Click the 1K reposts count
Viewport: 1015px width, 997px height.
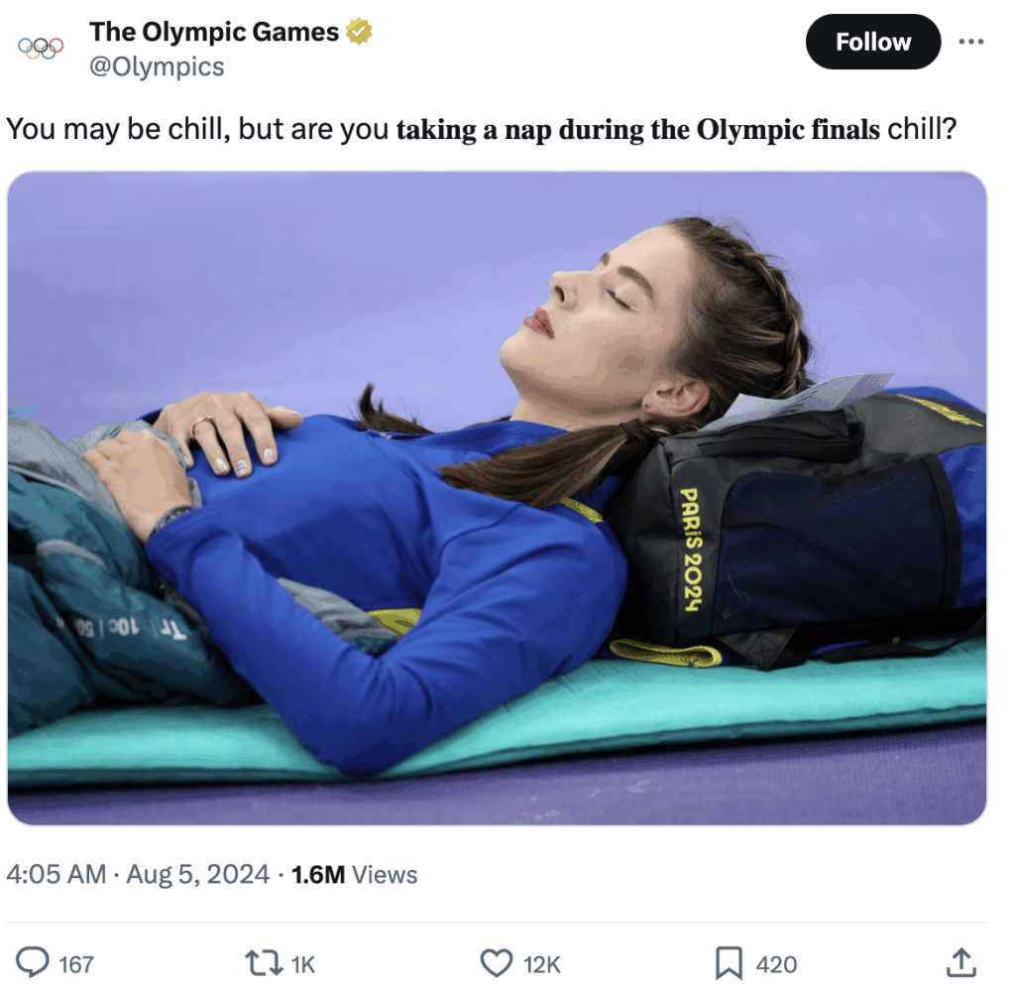(303, 964)
